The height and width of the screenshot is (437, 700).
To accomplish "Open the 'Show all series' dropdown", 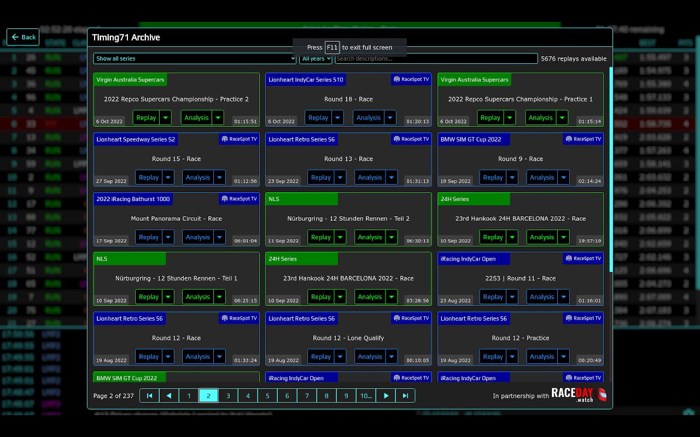I will pos(195,58).
